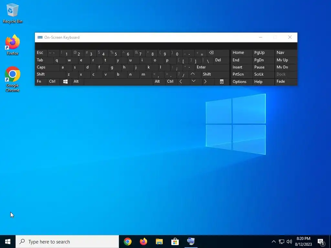331x248 pixels.
Task: Click the taskbar clock and date
Action: click(303, 242)
